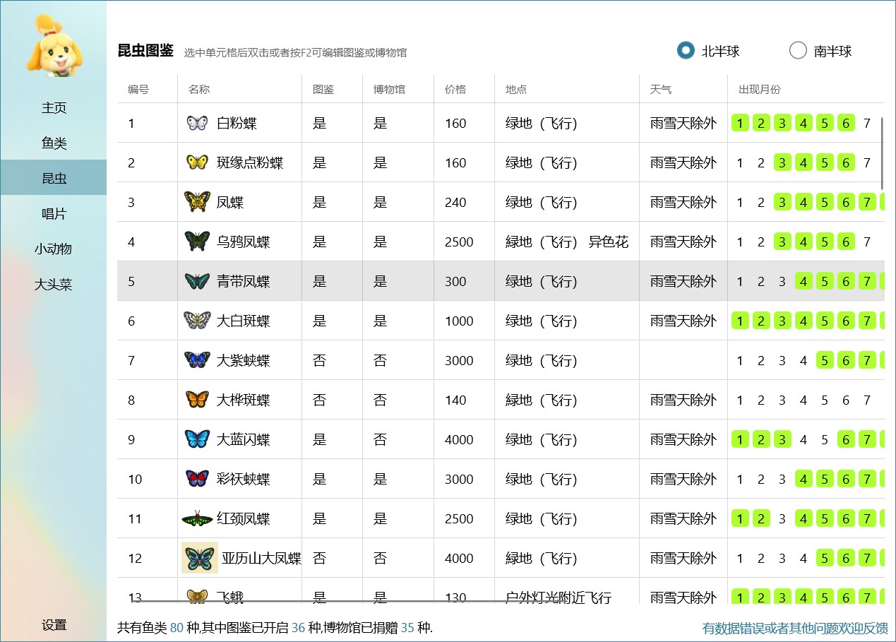Click the number 10 cell for 彩袄蛱蝶
The height and width of the screenshot is (642, 896).
(147, 479)
